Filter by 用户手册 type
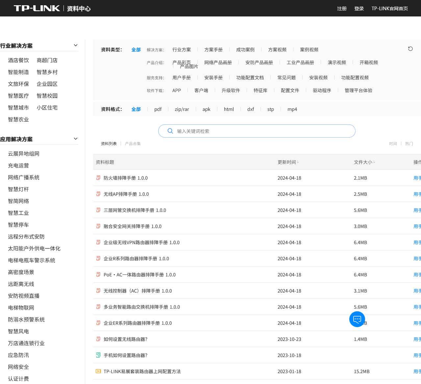 click(182, 78)
